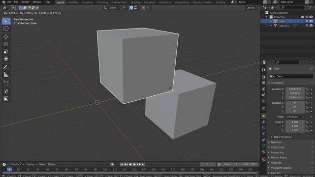Open the Edit menu
The height and width of the screenshot is (177, 315).
16,2
